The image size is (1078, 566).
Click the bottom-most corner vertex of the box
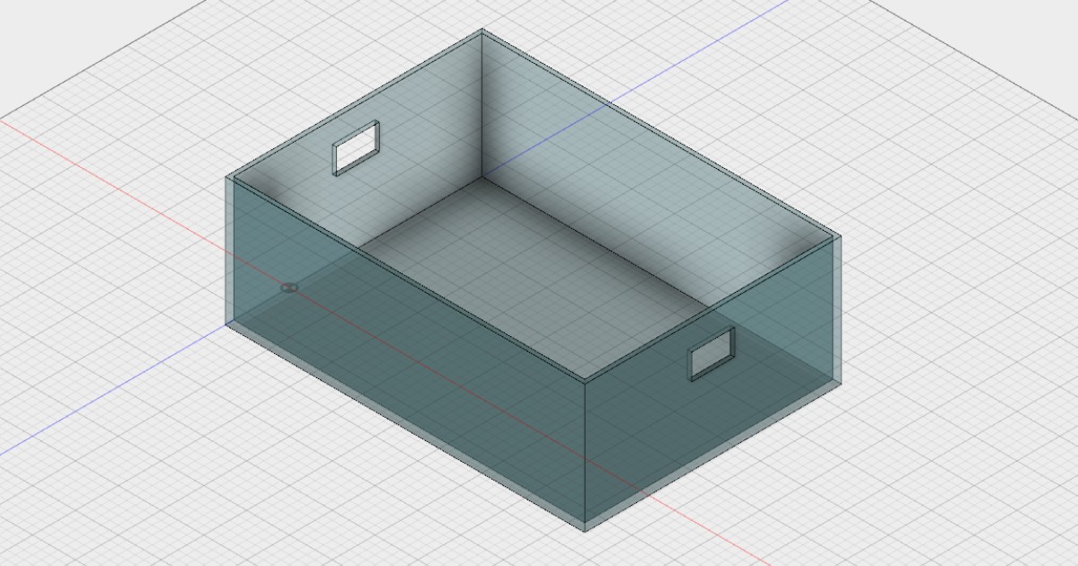pyautogui.click(x=585, y=530)
